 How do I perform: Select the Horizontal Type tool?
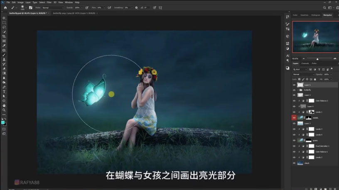click(x=4, y=92)
